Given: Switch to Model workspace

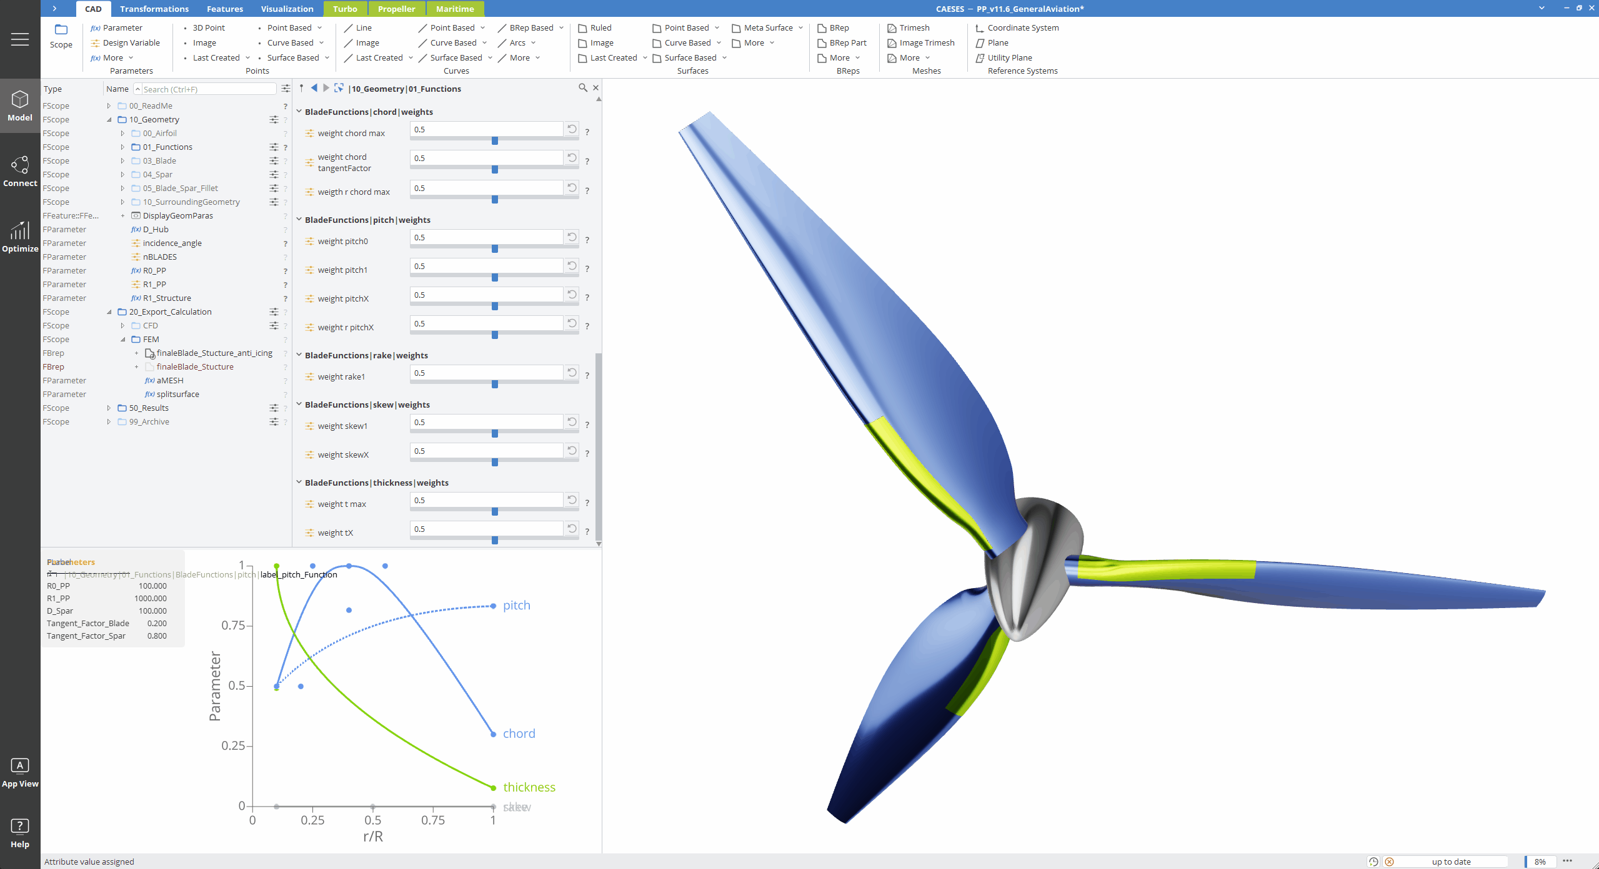Looking at the screenshot, I should coord(20,106).
